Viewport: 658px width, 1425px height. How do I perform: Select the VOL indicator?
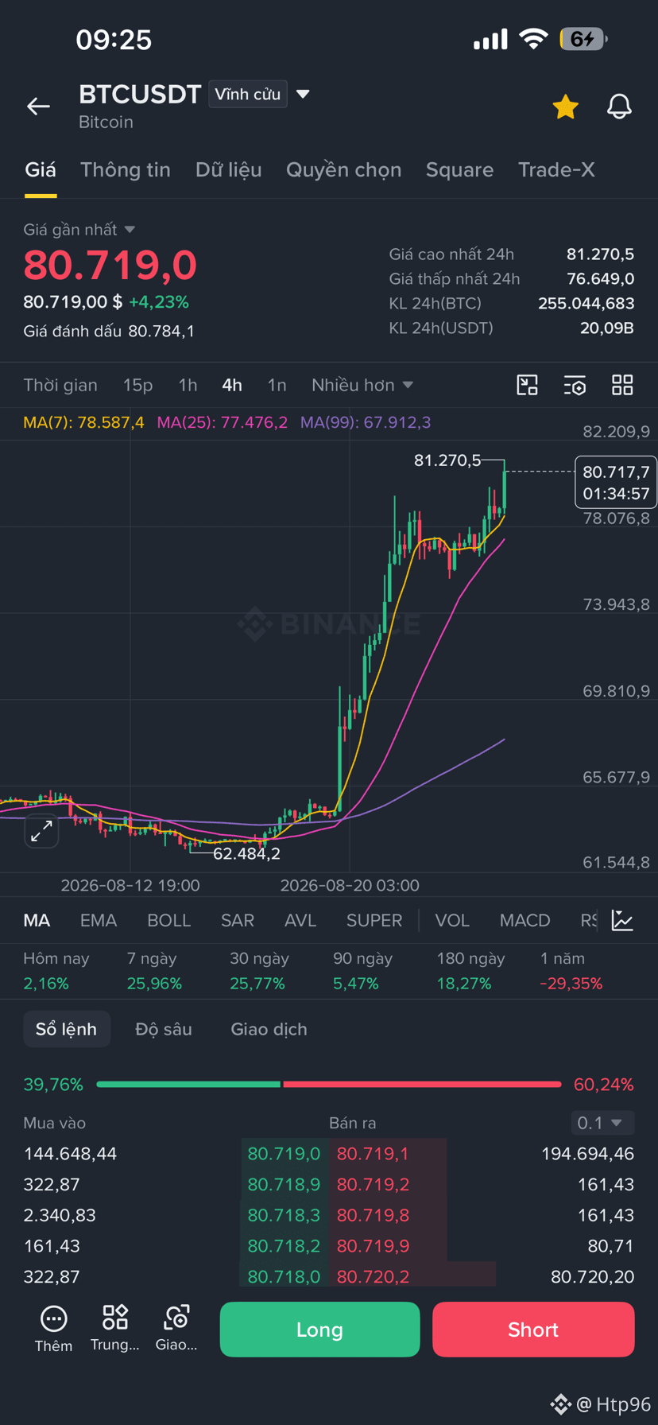pos(452,920)
